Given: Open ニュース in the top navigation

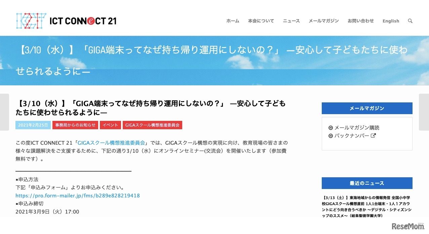Looking at the screenshot, I should (x=291, y=21).
